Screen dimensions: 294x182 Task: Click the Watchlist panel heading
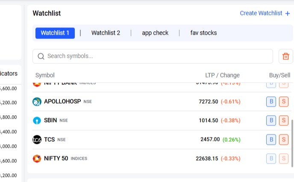47,13
